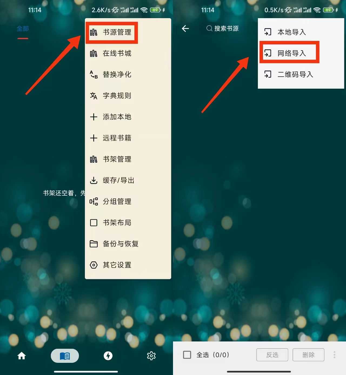The image size is (346, 375).
Task: Tap the home icon in bottom navigation
Action: tap(22, 356)
